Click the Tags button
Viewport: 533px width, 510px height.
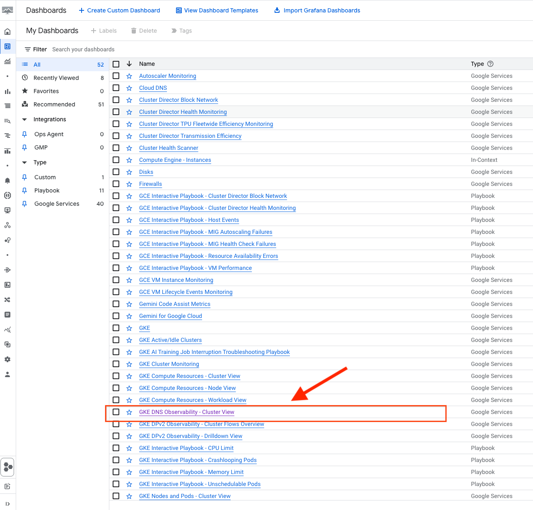coord(181,31)
